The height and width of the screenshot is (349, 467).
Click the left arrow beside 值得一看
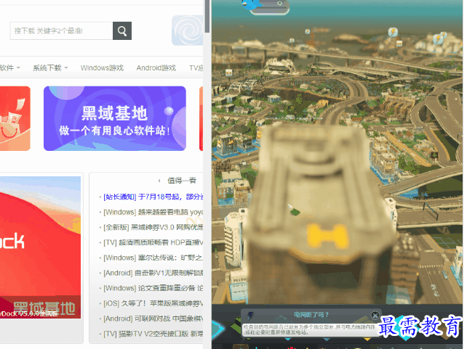click(159, 180)
